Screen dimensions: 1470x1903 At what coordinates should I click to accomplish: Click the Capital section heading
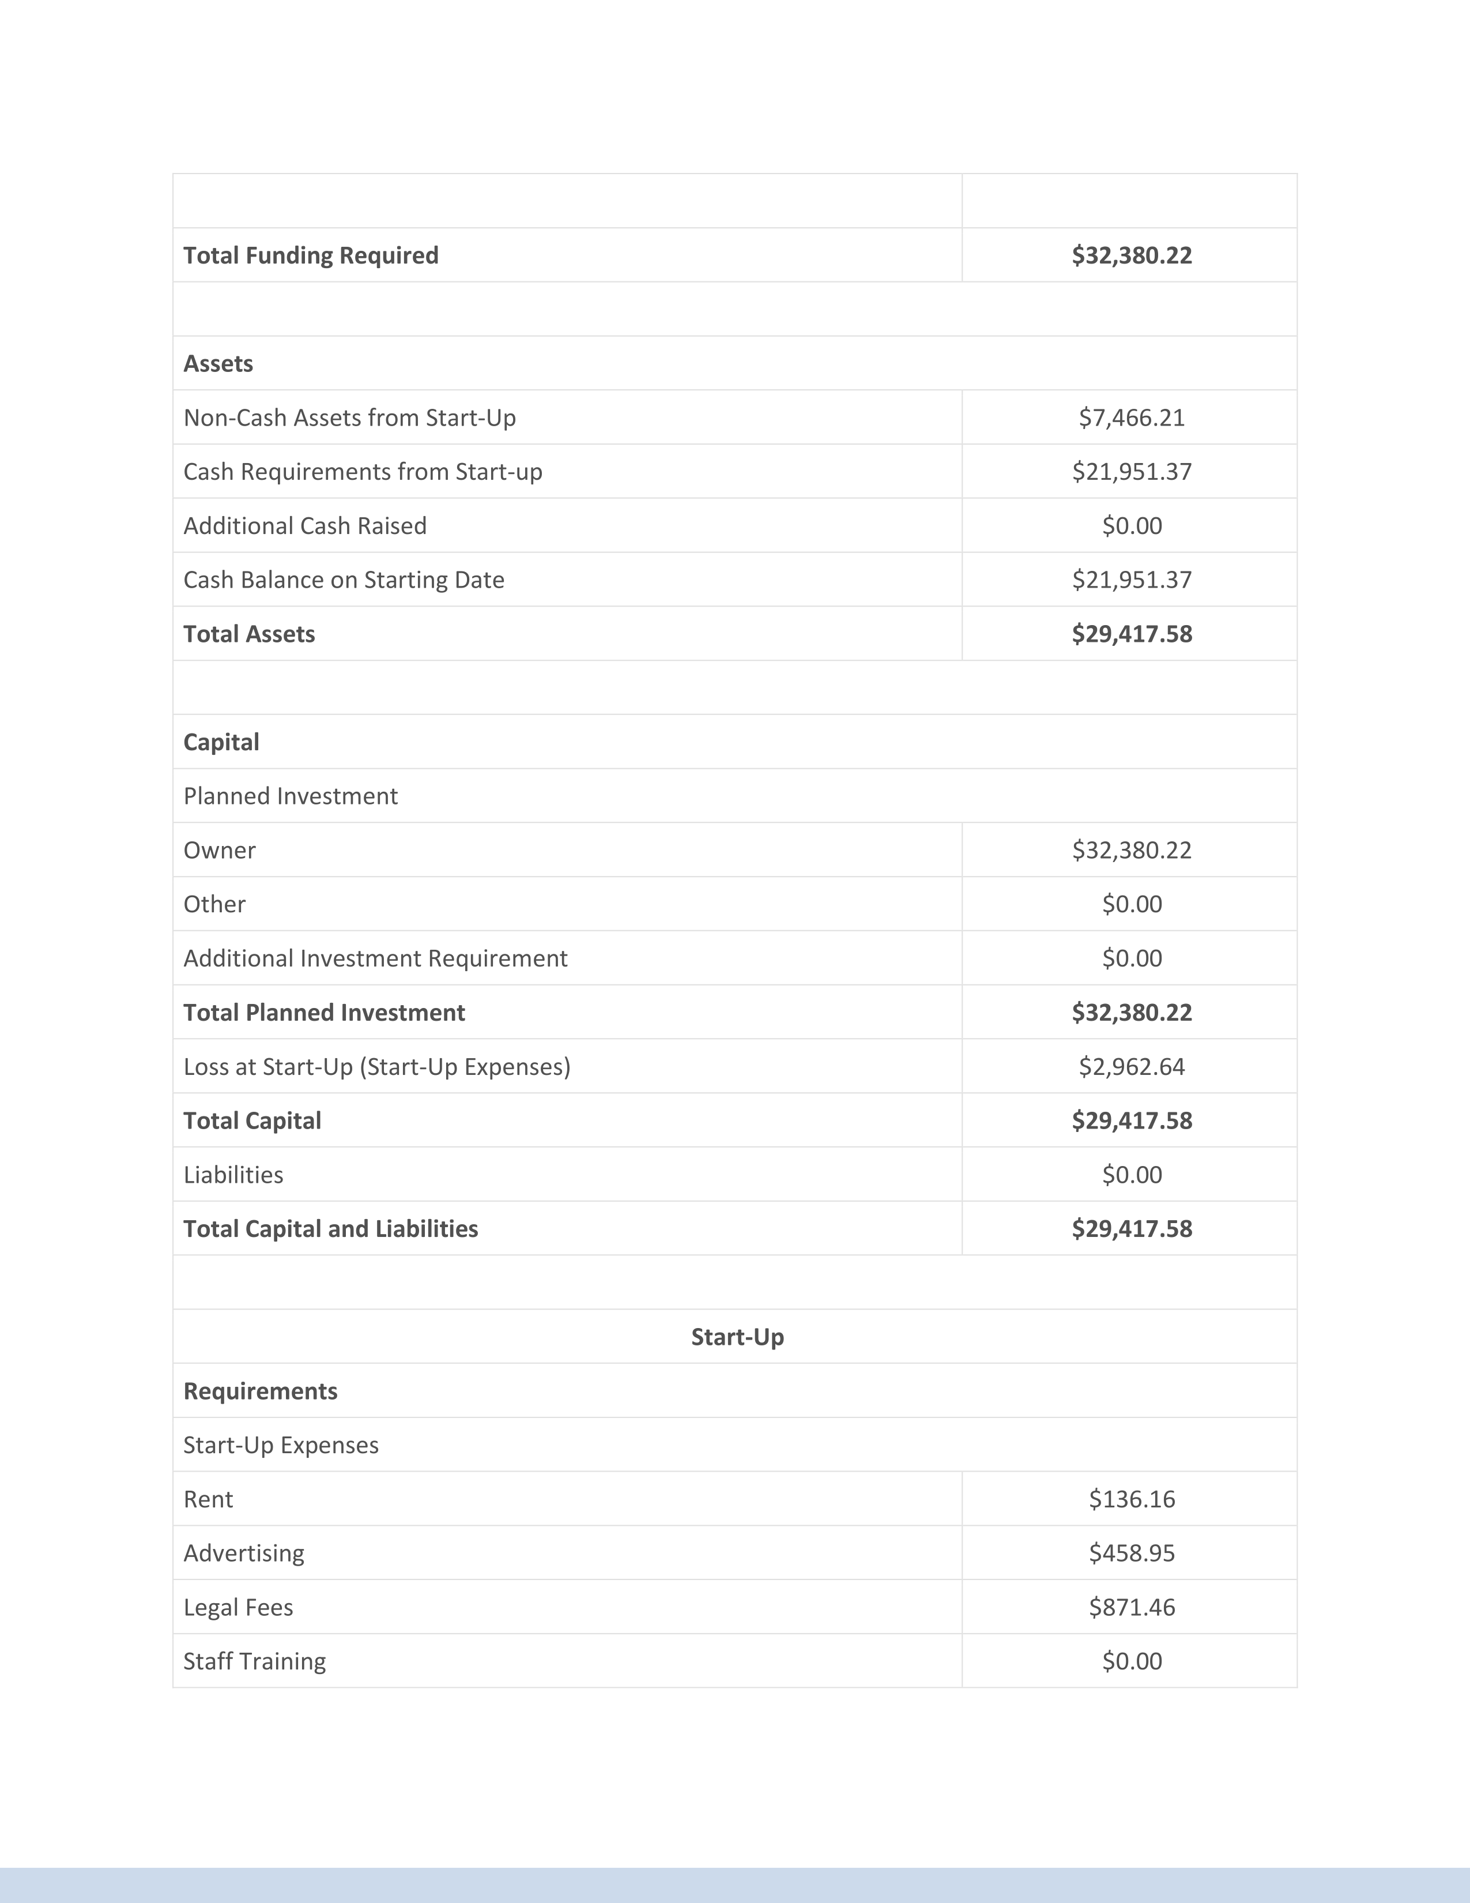click(221, 742)
